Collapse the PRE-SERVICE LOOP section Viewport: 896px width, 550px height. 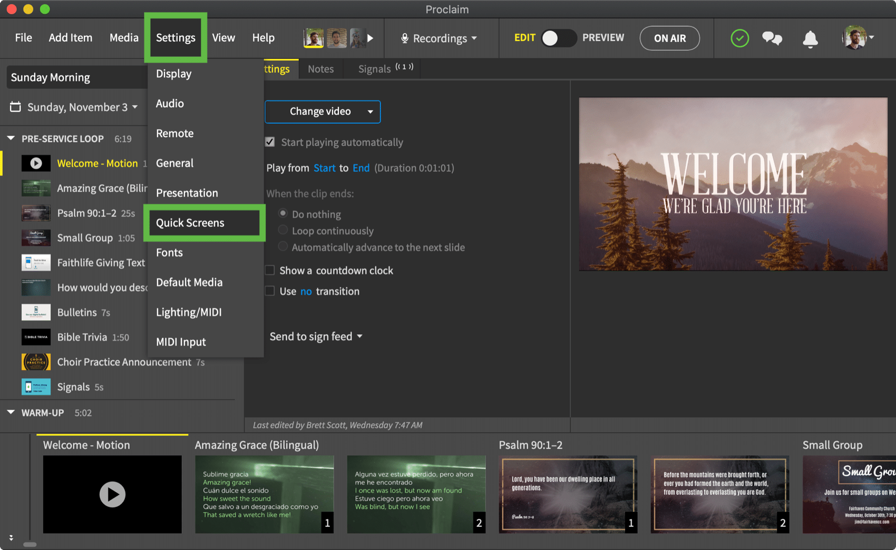coord(11,138)
